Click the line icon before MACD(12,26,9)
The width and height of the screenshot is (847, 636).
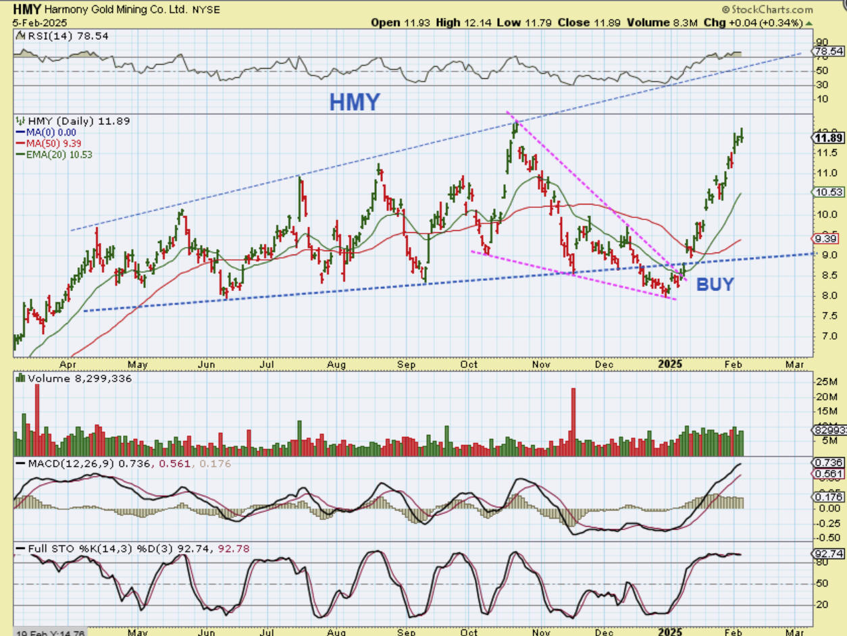[x=20, y=464]
